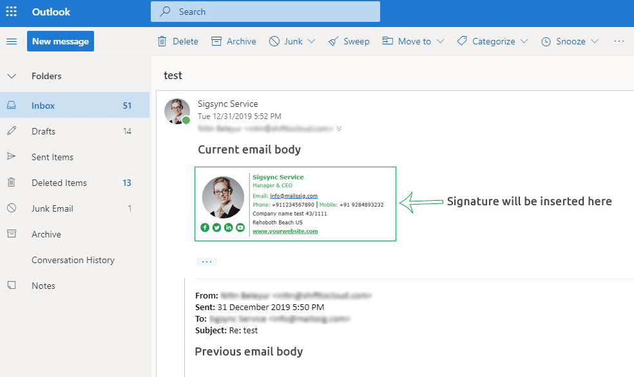Expand collapsed message content ellipsis

tap(207, 262)
